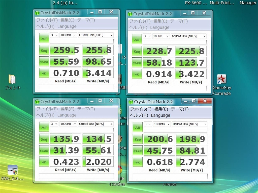This screenshot has height=193, width=258.
Task: Open G:Hard Disk drive selector dropdown
Action: click(188, 36)
